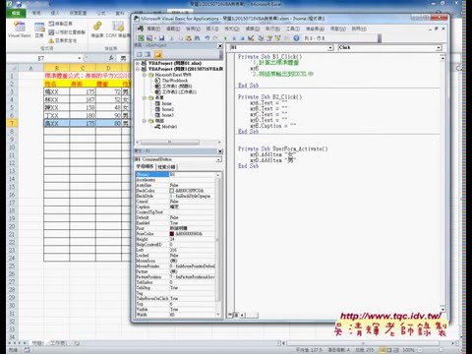This screenshot has width=472, height=354.
Task: Click 錄製巨集 Record Macro in the Excel ribbon
Action: coord(61,24)
